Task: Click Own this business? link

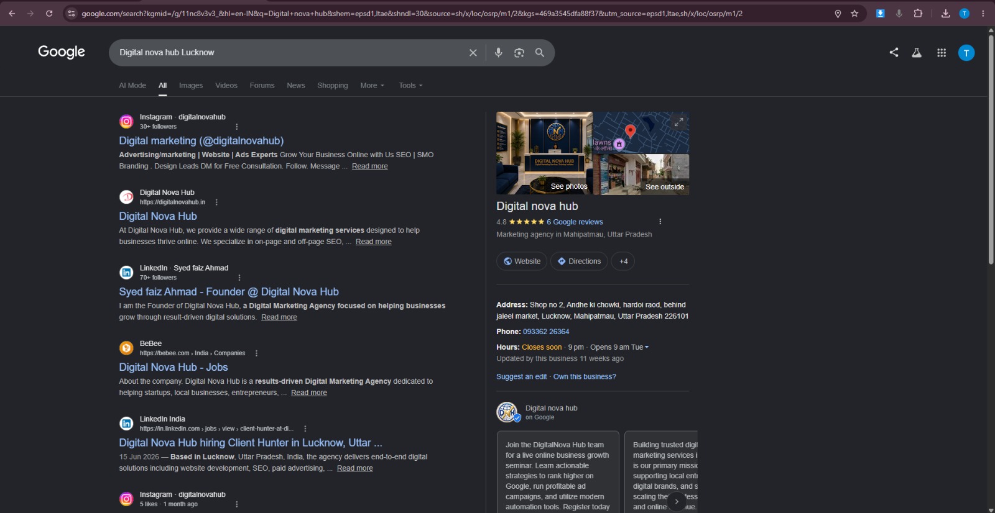Action: coord(585,377)
